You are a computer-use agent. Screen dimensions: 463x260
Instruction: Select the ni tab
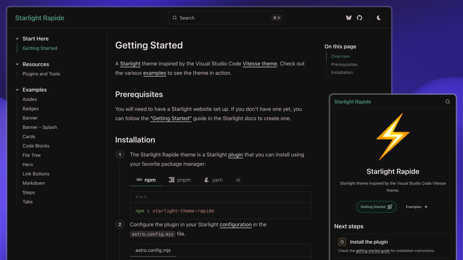[238, 180]
